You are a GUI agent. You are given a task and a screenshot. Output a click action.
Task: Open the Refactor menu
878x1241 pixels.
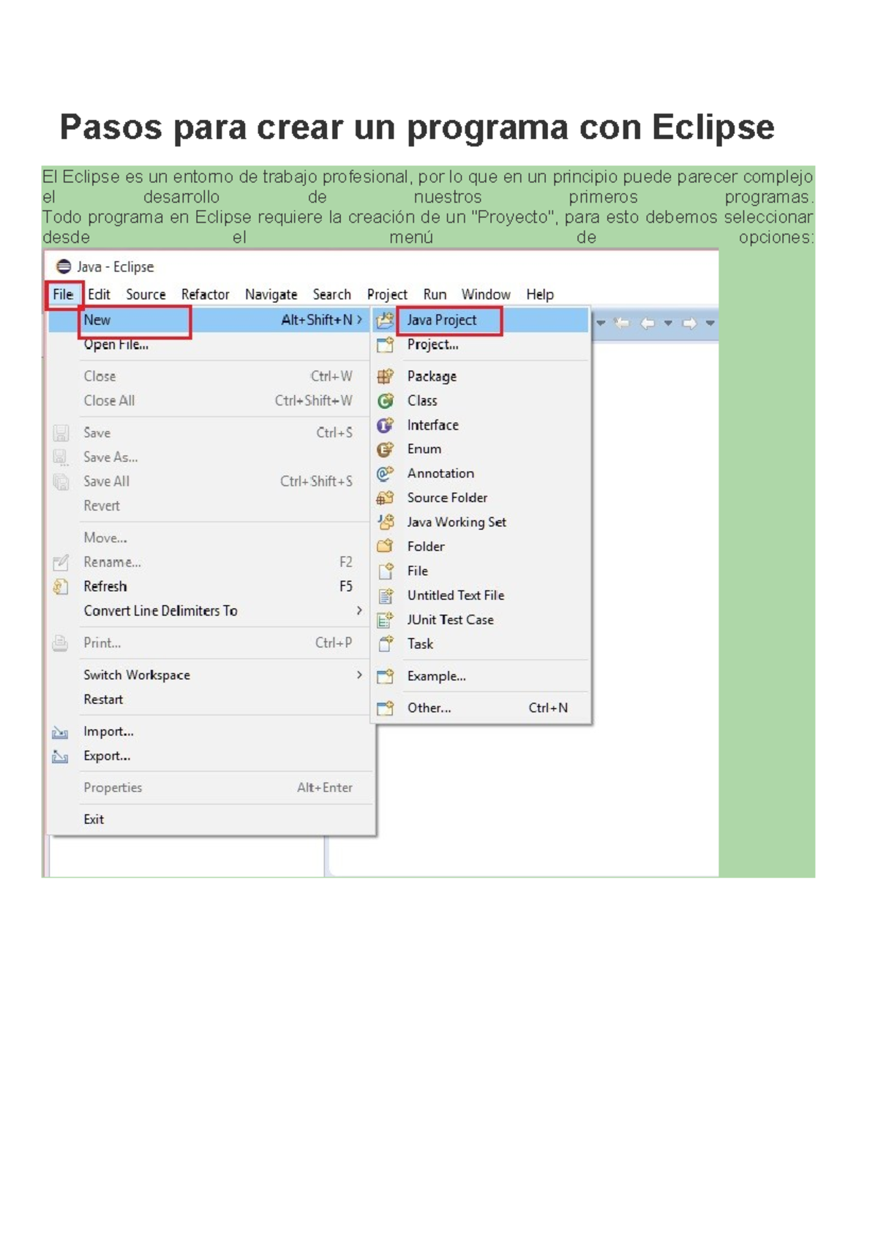click(x=206, y=294)
